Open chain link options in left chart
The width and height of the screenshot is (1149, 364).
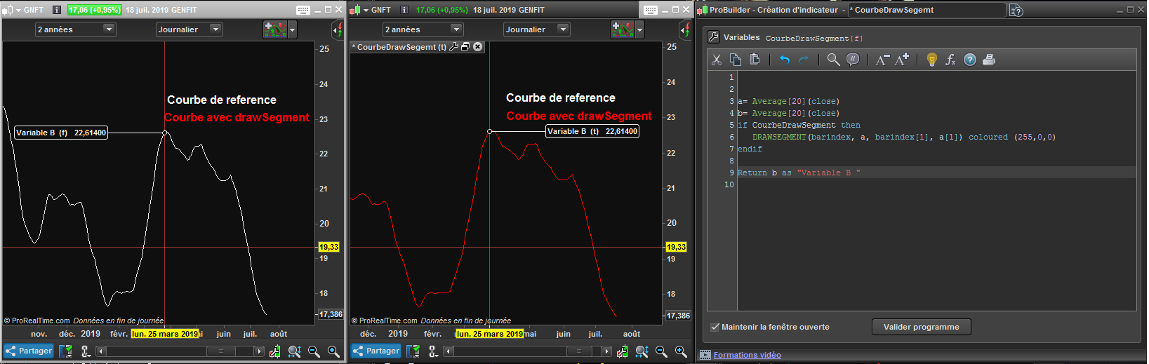click(86, 351)
